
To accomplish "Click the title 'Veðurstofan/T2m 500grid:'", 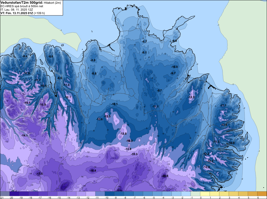I will [22, 2].
